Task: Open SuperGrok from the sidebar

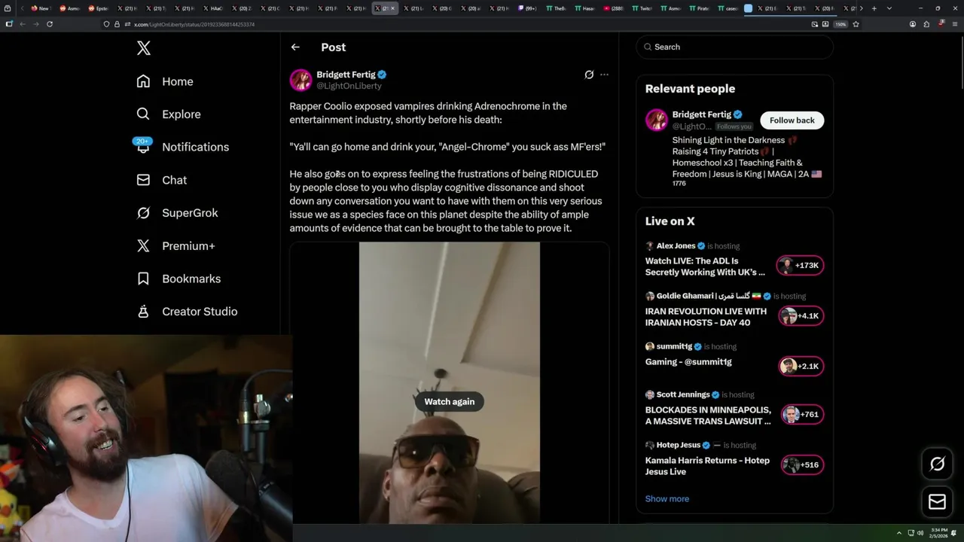Action: [178, 213]
